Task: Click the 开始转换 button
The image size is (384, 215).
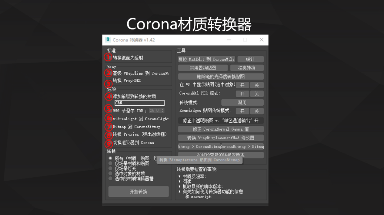Action: pyautogui.click(x=139, y=192)
